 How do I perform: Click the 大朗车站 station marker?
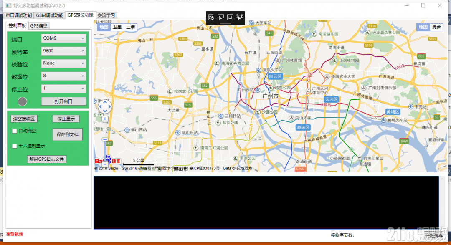coord(251,23)
